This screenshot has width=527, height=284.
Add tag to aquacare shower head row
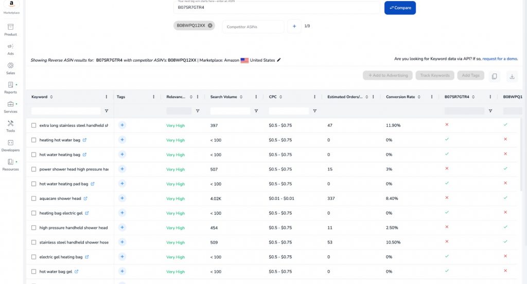pyautogui.click(x=122, y=198)
